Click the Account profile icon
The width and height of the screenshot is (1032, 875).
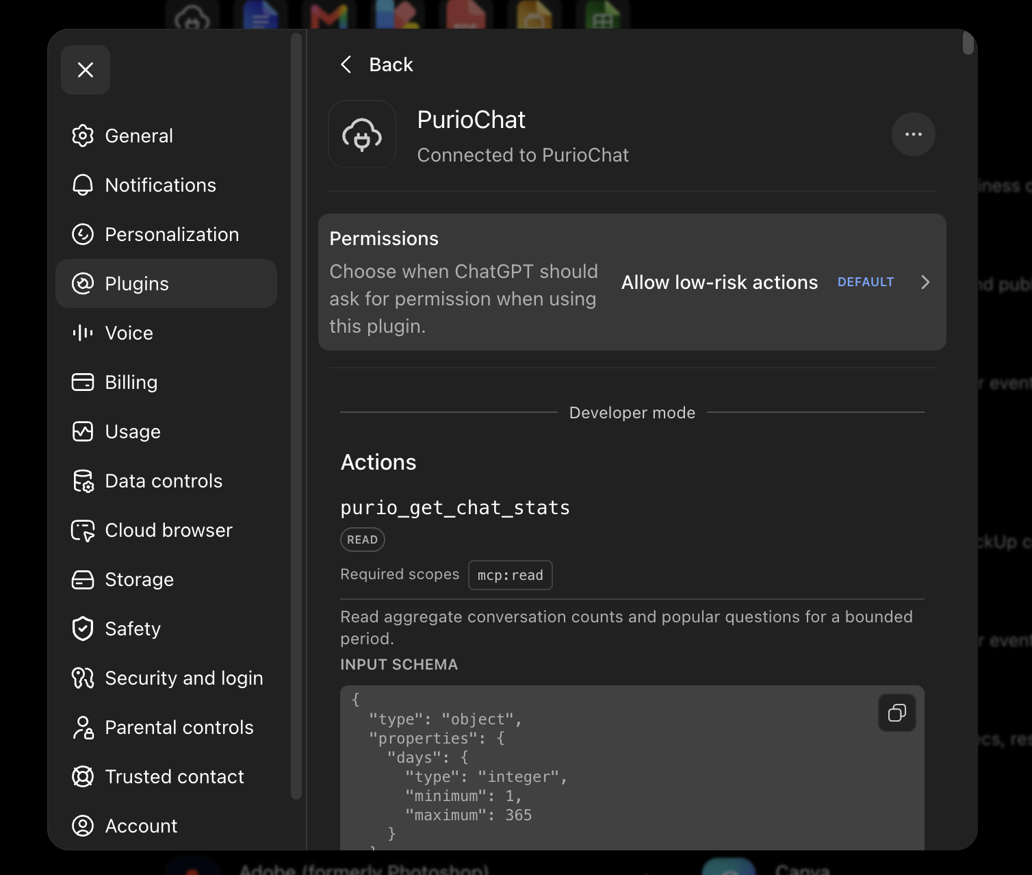click(x=83, y=826)
